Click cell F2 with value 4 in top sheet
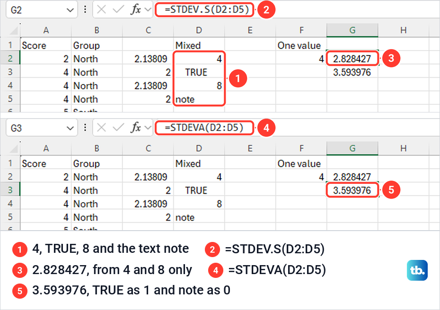Image resolution: width=440 pixels, height=310 pixels. pos(301,59)
